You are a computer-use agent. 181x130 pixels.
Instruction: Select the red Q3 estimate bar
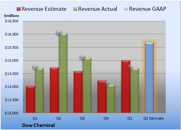[78, 92]
